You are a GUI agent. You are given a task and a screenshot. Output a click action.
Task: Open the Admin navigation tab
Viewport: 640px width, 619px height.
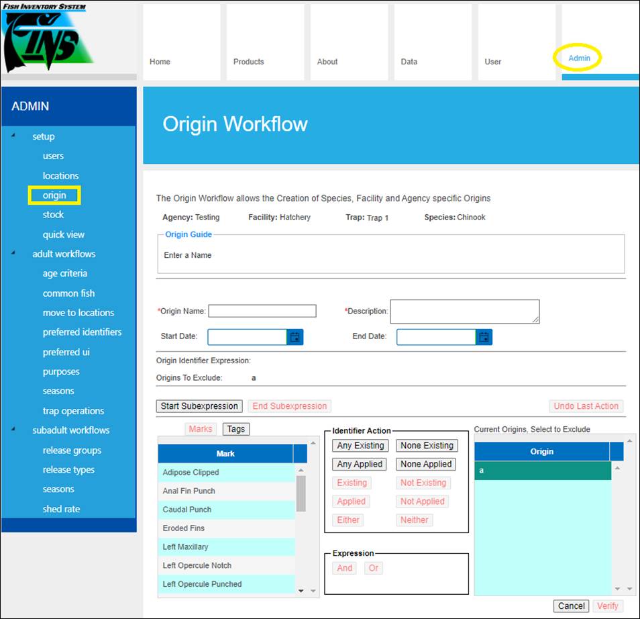pos(579,58)
